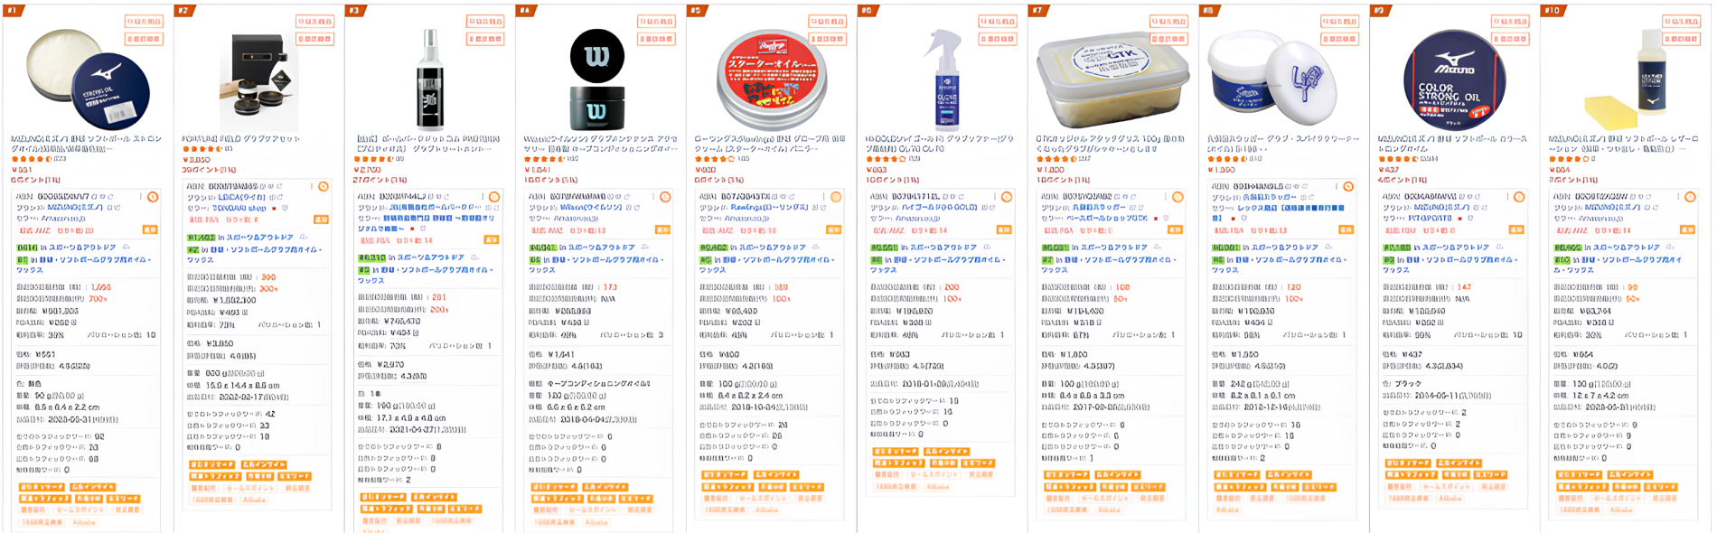
Task: Open the Mizuno Color Strong Oil image ranked #9
Action: (x=1454, y=79)
